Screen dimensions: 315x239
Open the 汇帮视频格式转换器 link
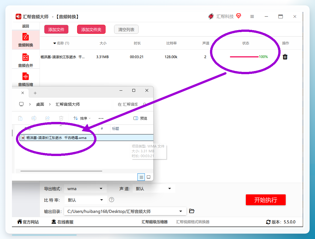click(193, 222)
